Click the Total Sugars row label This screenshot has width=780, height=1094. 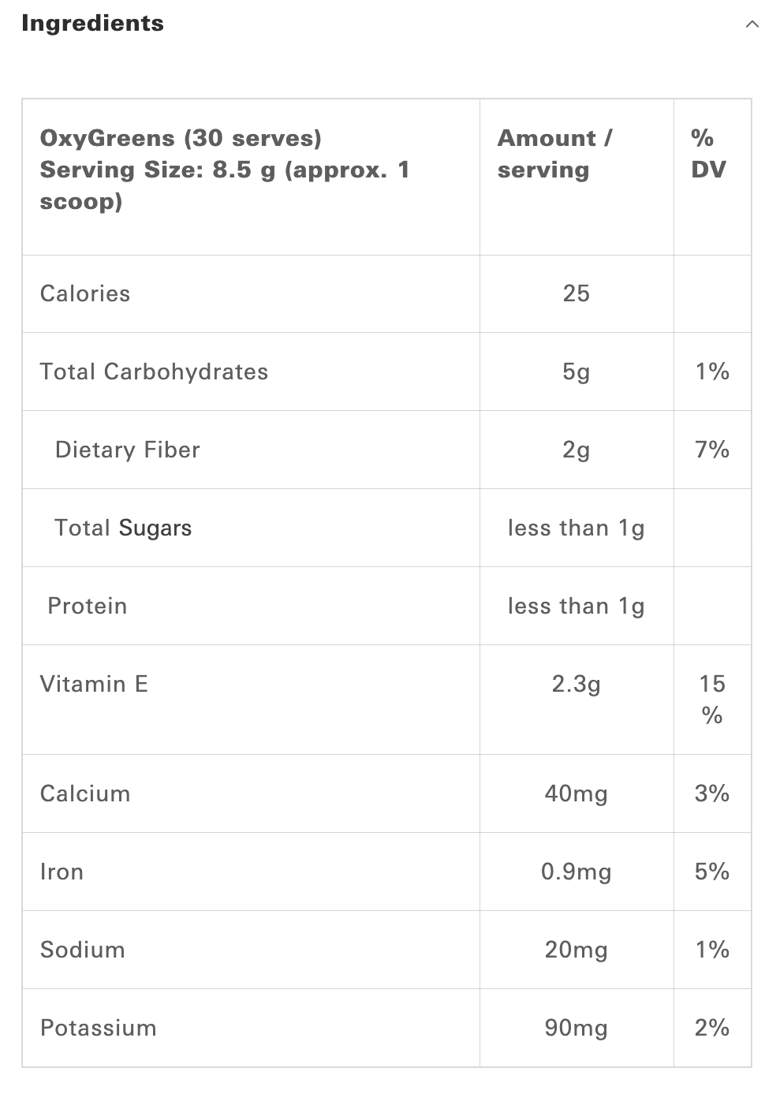pos(123,528)
